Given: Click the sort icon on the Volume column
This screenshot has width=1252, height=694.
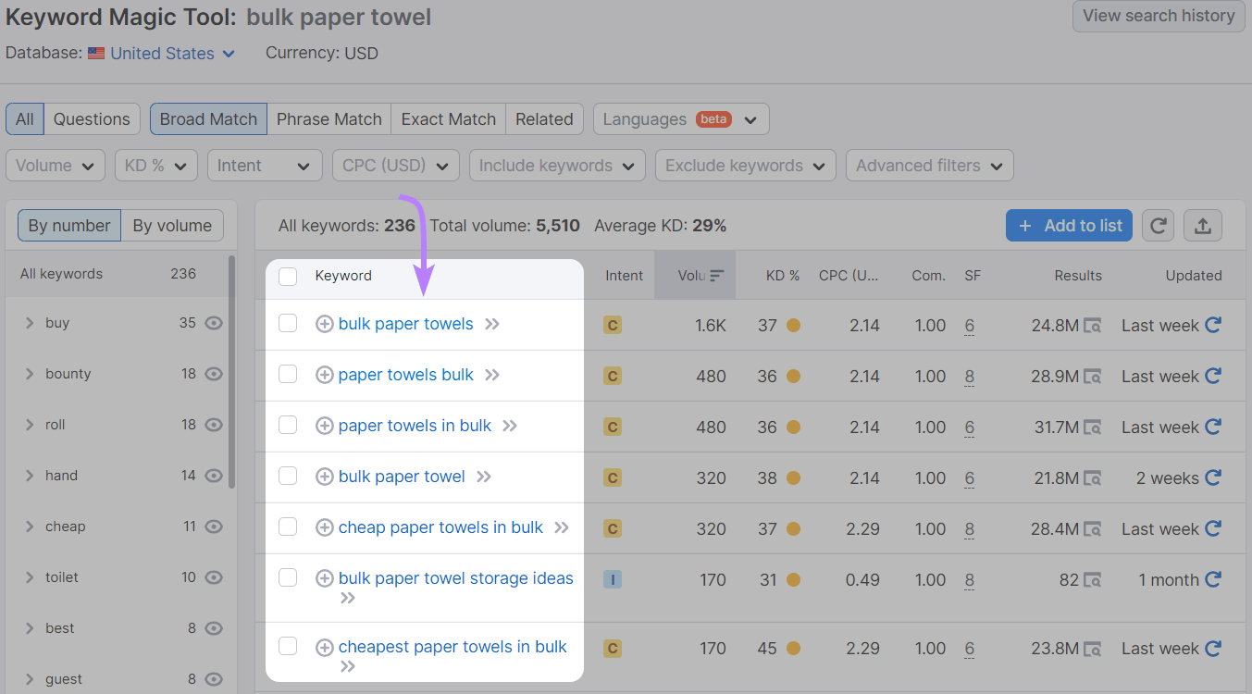Looking at the screenshot, I should pyautogui.click(x=717, y=275).
